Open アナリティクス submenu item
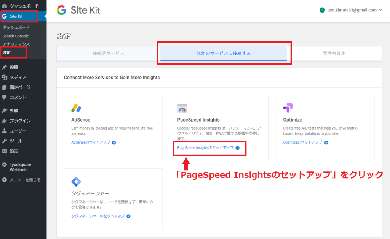This screenshot has width=390, height=239. [16, 44]
